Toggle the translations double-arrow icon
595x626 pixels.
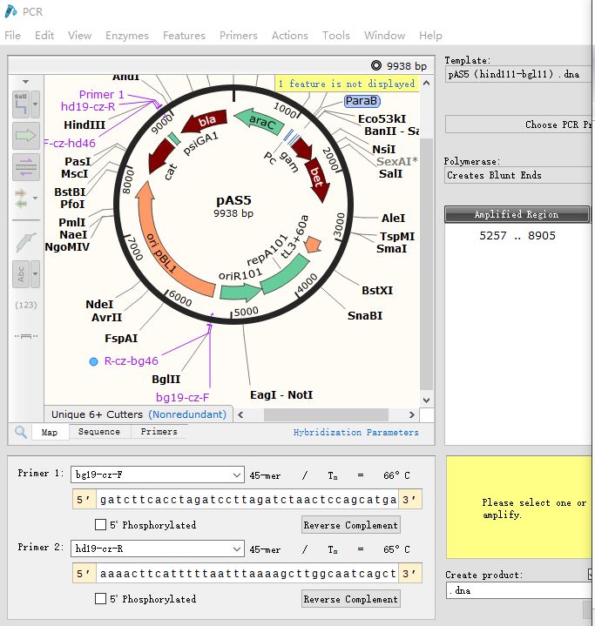tap(21, 199)
